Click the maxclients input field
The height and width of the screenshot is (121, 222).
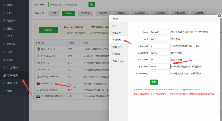[x=160, y=53]
